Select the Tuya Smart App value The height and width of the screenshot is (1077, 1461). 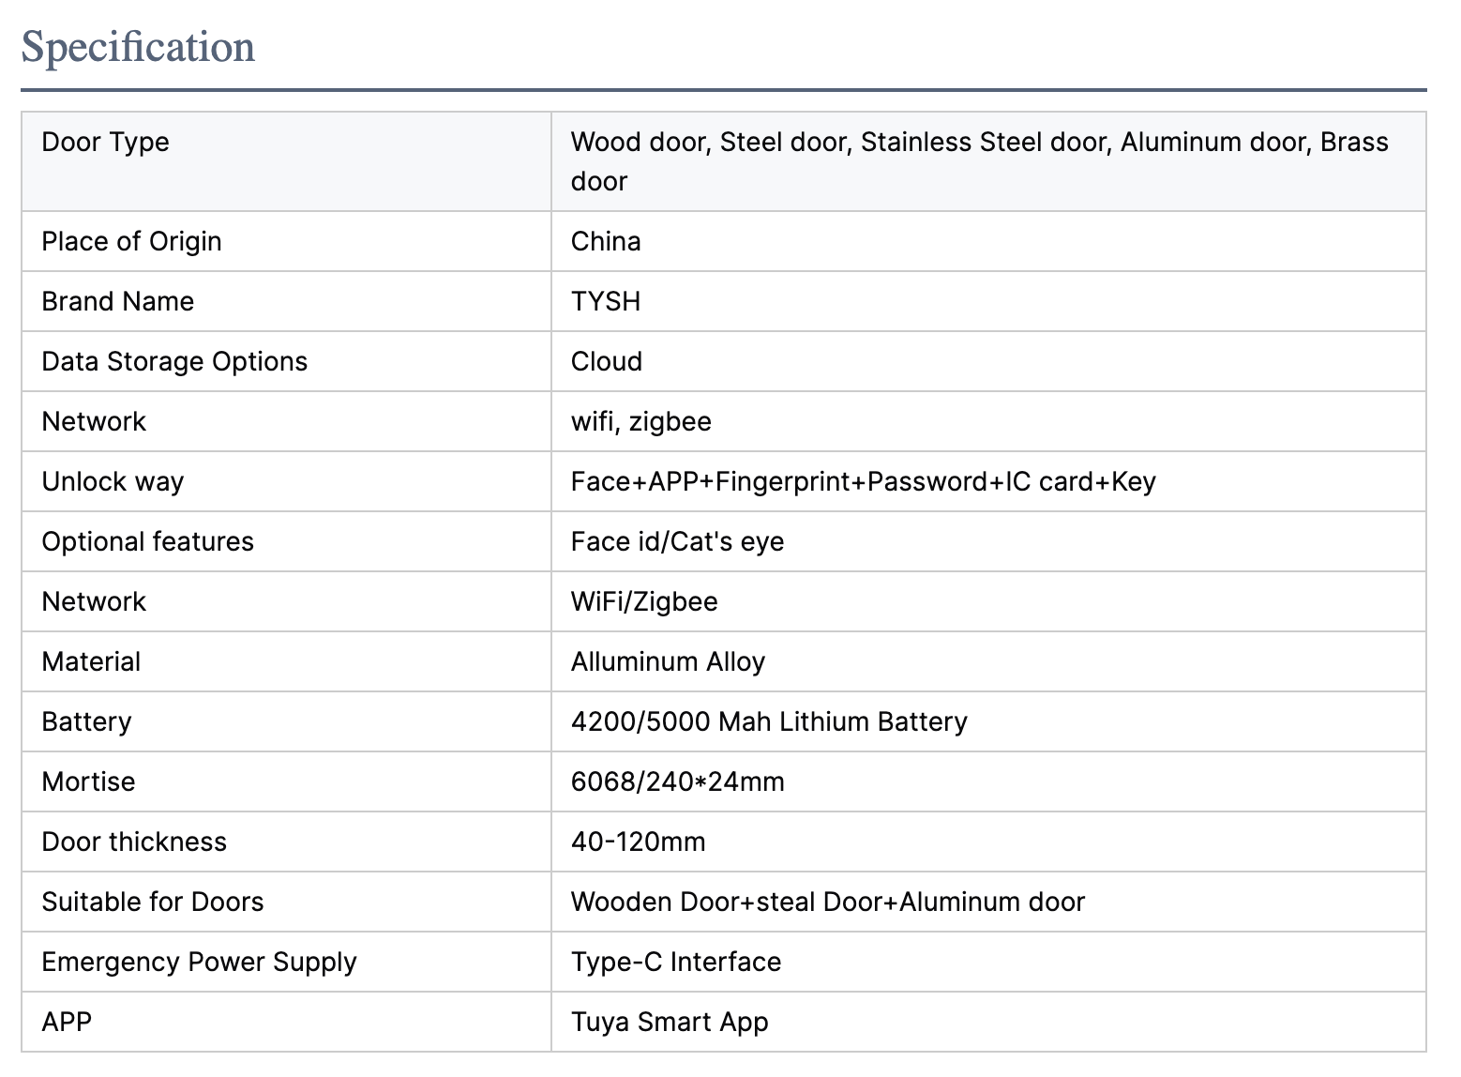click(670, 1023)
